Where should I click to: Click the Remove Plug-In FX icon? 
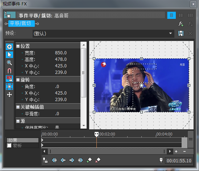[190, 24]
